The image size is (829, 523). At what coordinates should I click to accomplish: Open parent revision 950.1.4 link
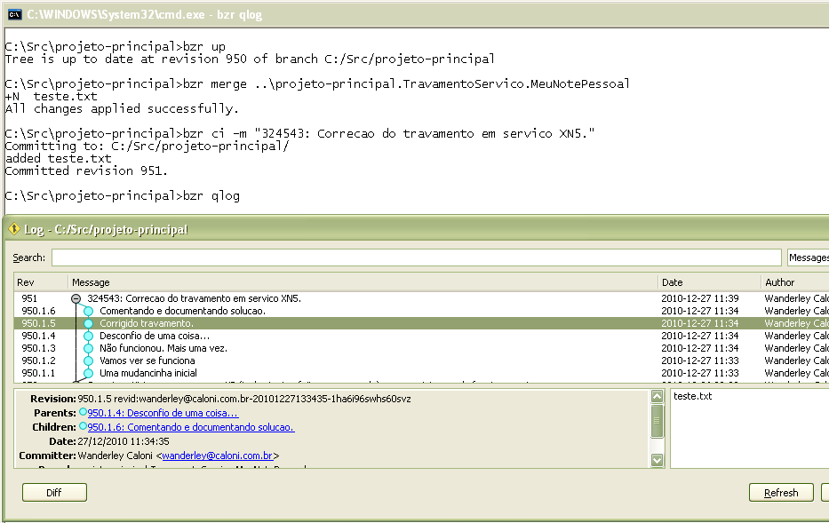pos(163,413)
